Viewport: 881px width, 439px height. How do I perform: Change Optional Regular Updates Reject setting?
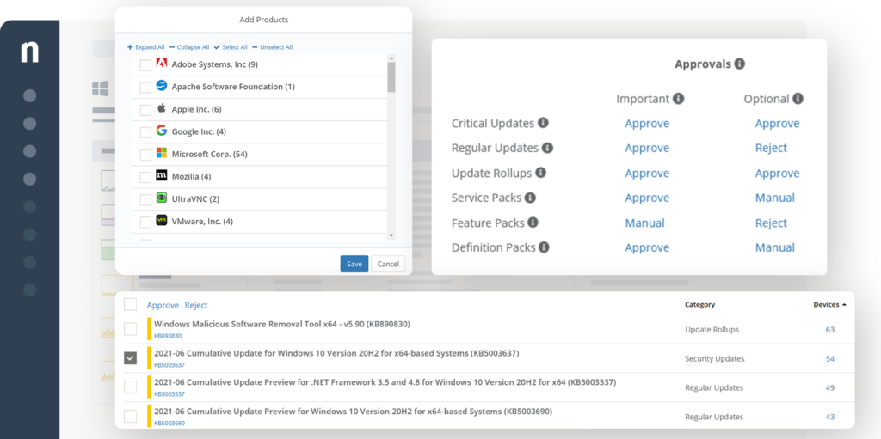[771, 148]
